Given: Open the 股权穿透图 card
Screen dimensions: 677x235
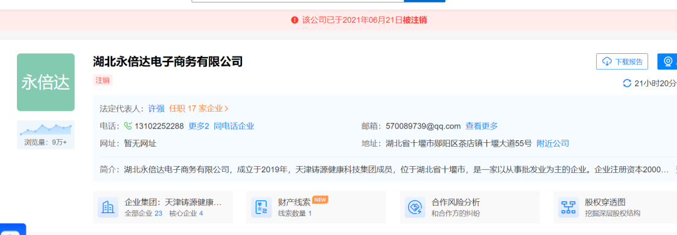Looking at the screenshot, I should [x=616, y=207].
